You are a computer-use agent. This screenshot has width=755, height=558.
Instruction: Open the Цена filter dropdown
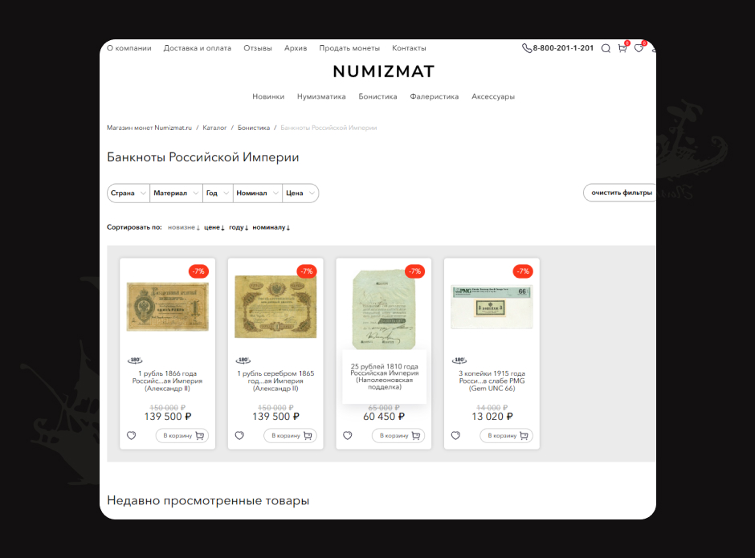point(300,193)
